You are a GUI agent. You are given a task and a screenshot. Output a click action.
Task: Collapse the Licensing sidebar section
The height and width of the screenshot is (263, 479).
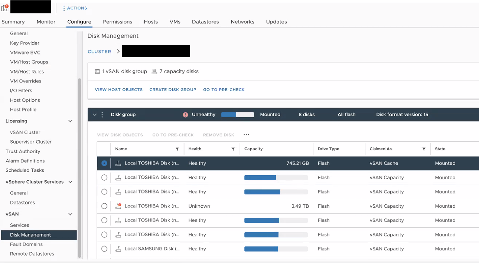(x=70, y=121)
